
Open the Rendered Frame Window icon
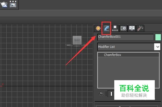[x=13, y=4]
